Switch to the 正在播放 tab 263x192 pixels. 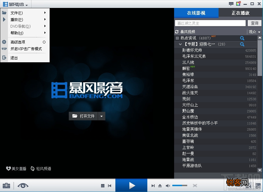pos(240,13)
